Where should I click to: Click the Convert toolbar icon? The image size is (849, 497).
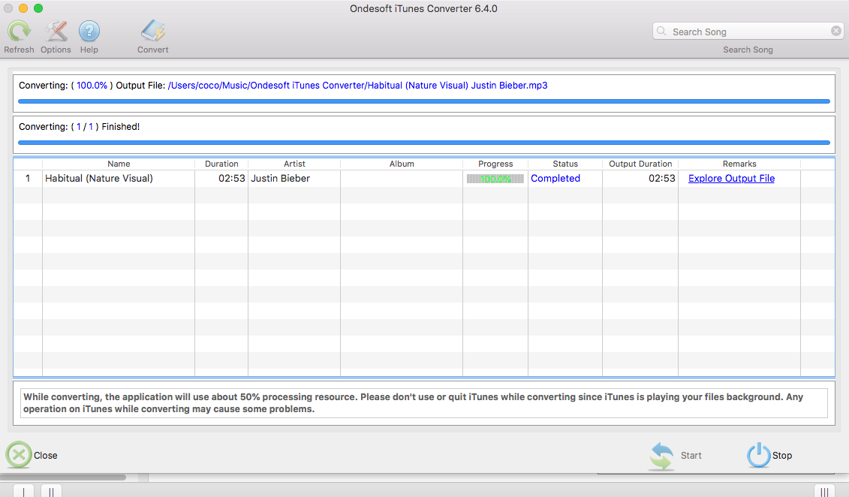[x=152, y=32]
